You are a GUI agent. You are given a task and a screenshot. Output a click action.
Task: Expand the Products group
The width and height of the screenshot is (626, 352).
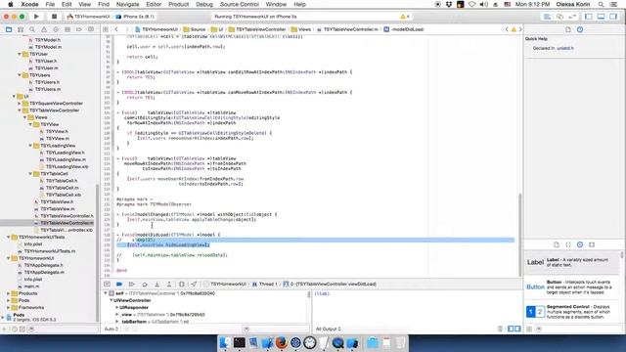coord(9,293)
